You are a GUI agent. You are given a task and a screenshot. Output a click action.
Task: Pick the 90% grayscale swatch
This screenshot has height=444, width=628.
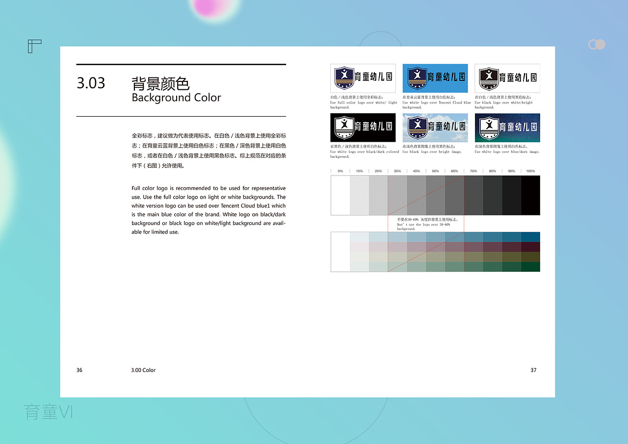click(512, 195)
